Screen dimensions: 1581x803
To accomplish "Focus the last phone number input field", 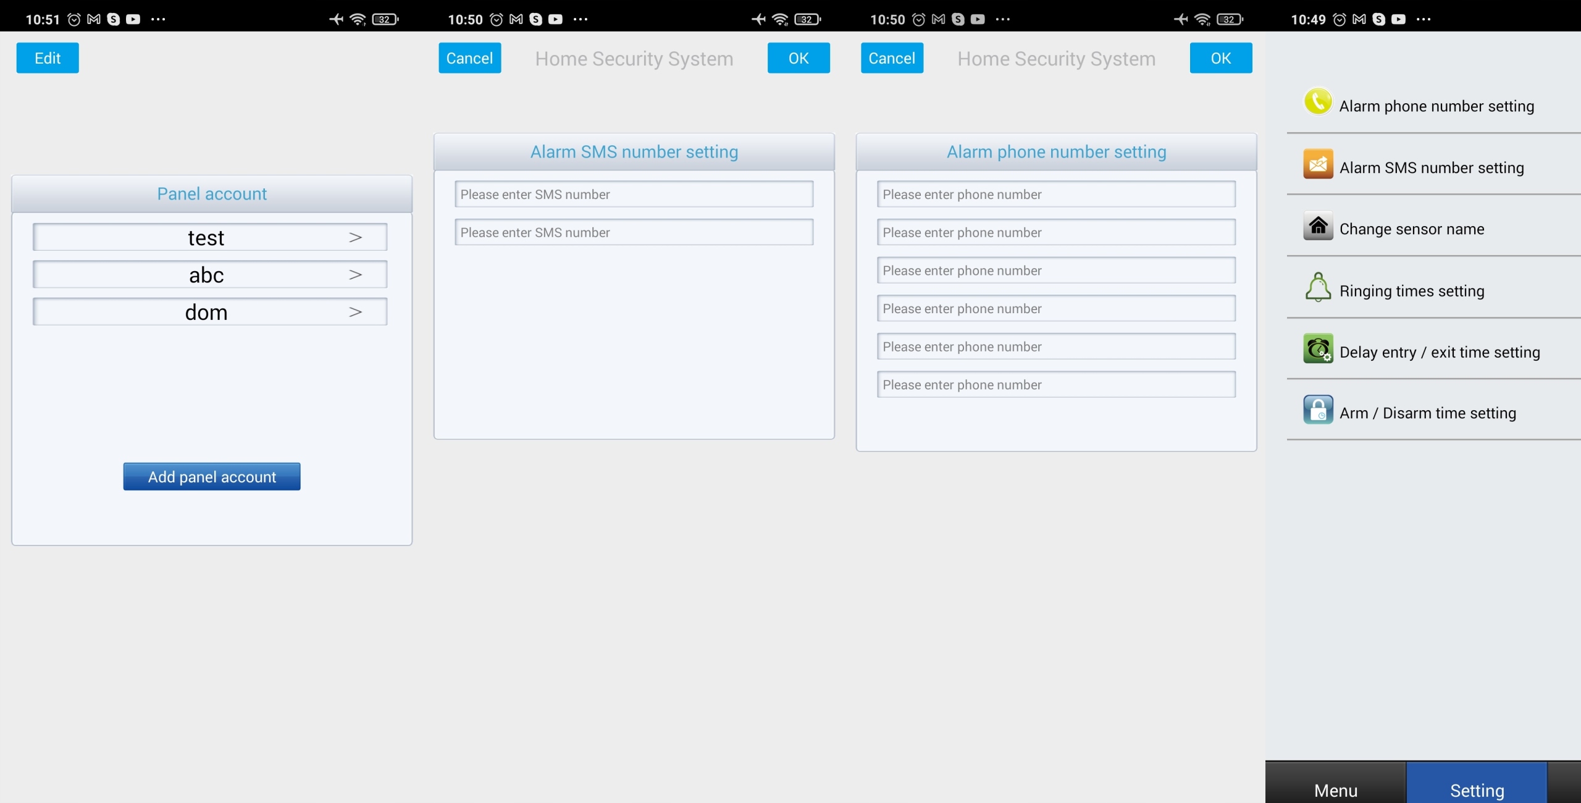I will 1055,385.
